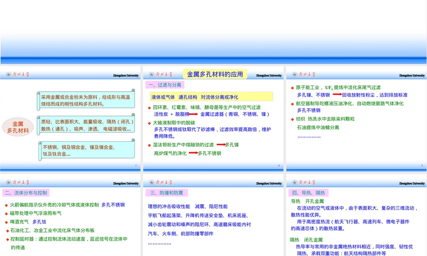Screen dimensions: 427x256
Task: Click the university emblem on the 原子能工业 slide
Action: tap(294, 74)
